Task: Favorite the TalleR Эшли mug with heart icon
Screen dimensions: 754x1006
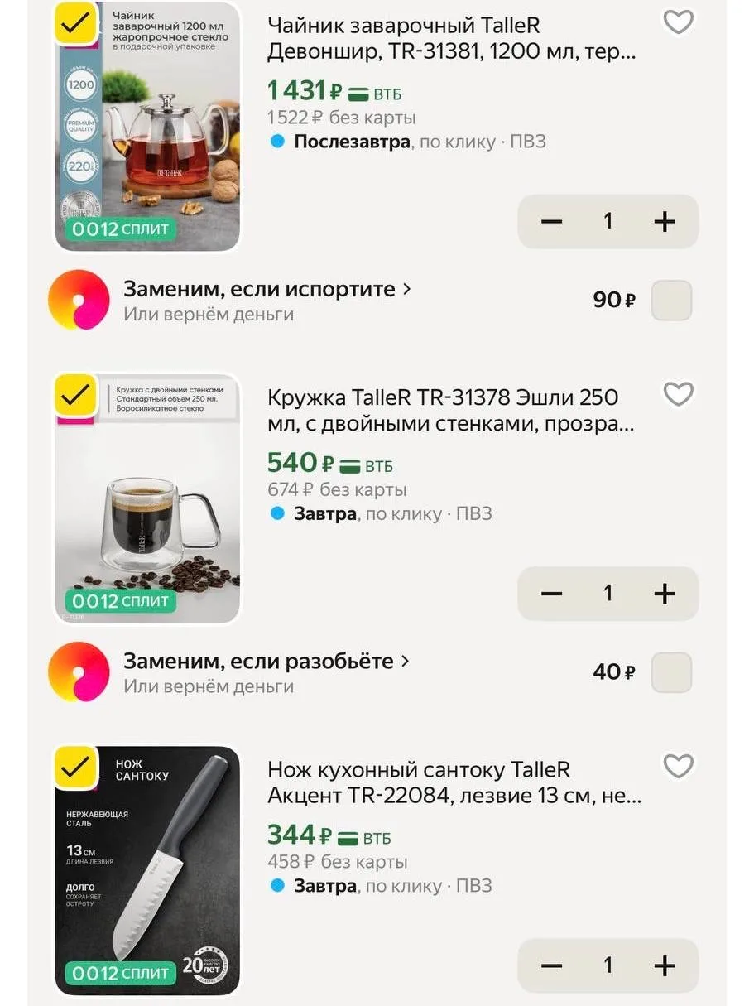Action: click(x=679, y=393)
